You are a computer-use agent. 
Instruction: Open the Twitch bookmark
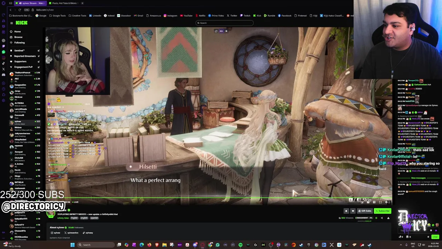[x=245, y=16]
